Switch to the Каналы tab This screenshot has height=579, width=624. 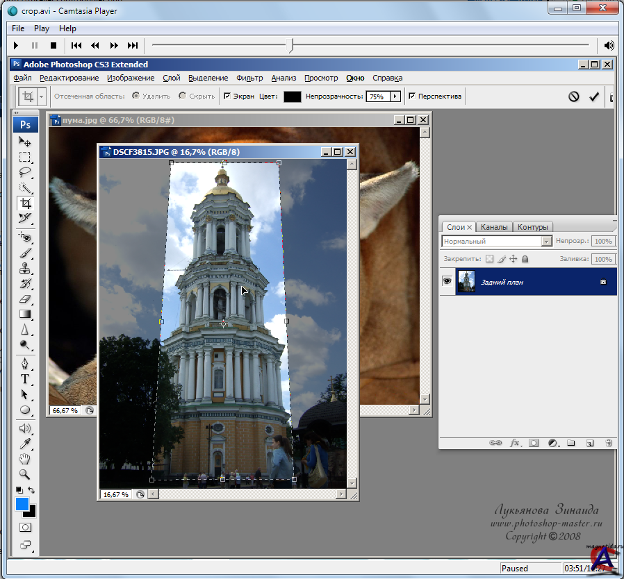[495, 226]
